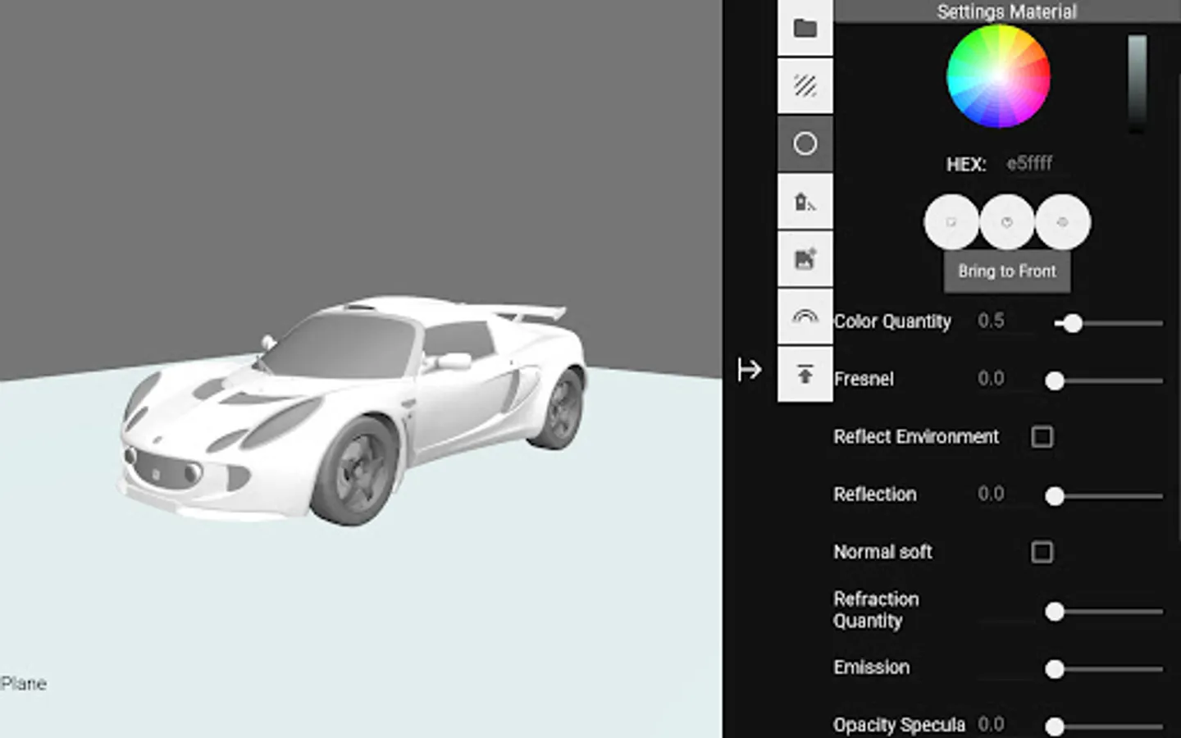1181x738 pixels.
Task: Select the diagonal hatch texture icon
Action: [x=805, y=85]
